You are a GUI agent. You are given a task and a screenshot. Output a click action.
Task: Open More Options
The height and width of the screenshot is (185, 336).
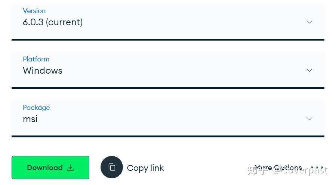pos(278,168)
